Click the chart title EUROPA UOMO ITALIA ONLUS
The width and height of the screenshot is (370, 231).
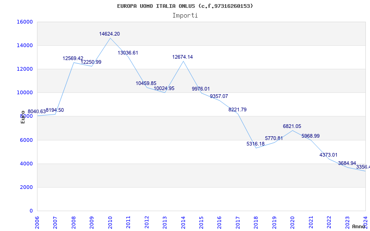[185, 6]
